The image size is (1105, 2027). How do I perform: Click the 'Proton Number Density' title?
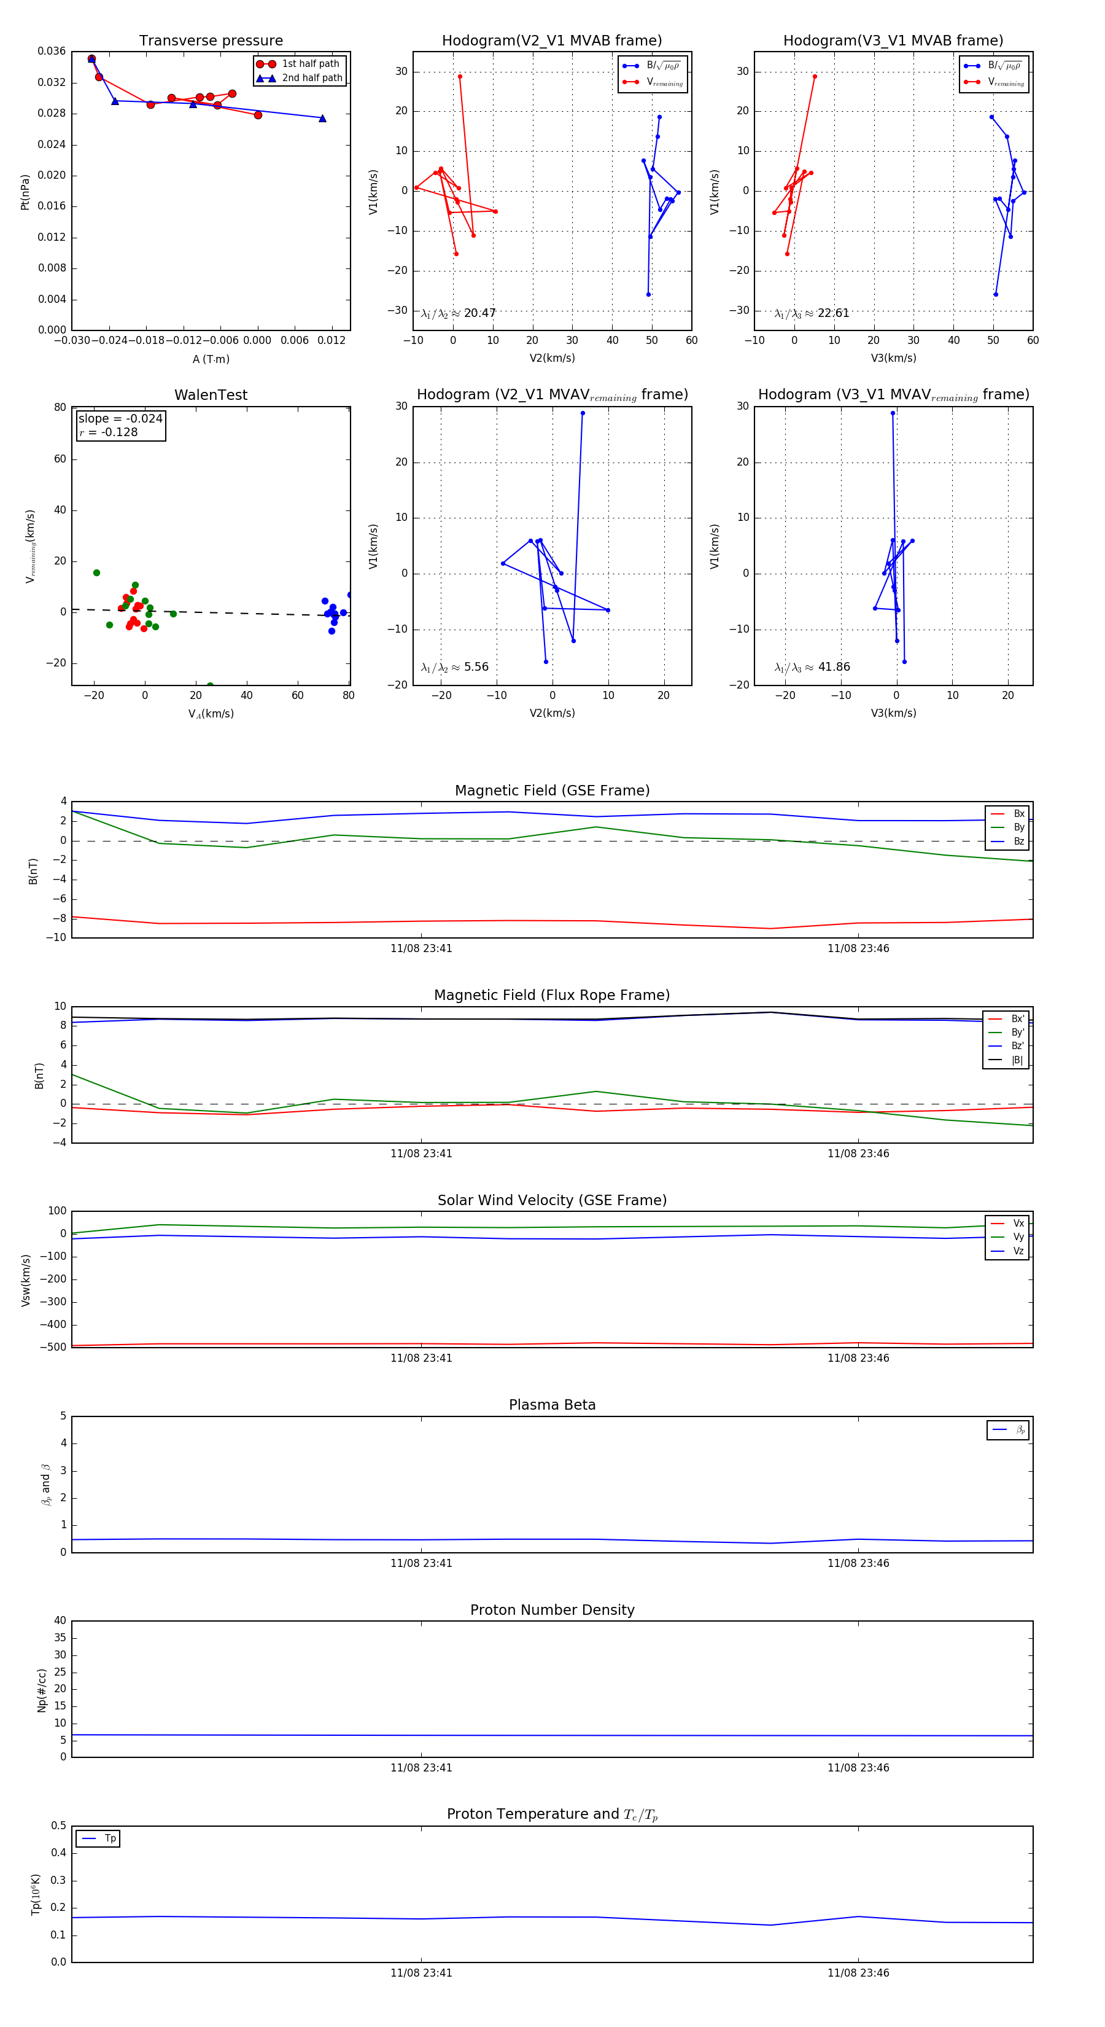point(552,1610)
